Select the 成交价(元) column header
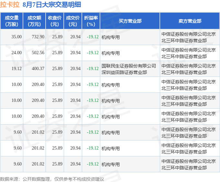The height and width of the screenshot is (182, 220). tap(73, 21)
